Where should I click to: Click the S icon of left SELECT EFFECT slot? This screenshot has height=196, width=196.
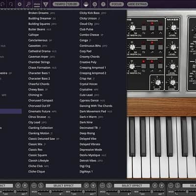[x=41, y=185]
